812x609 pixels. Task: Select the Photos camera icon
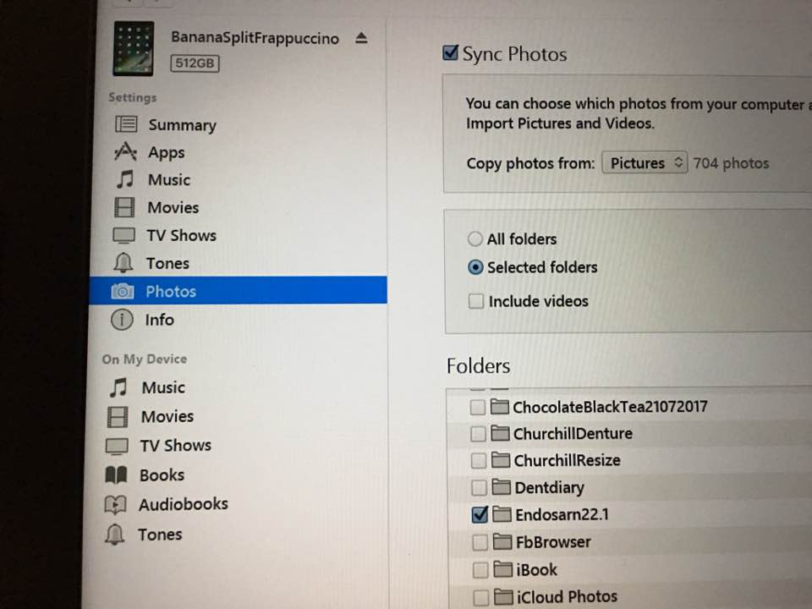click(123, 291)
